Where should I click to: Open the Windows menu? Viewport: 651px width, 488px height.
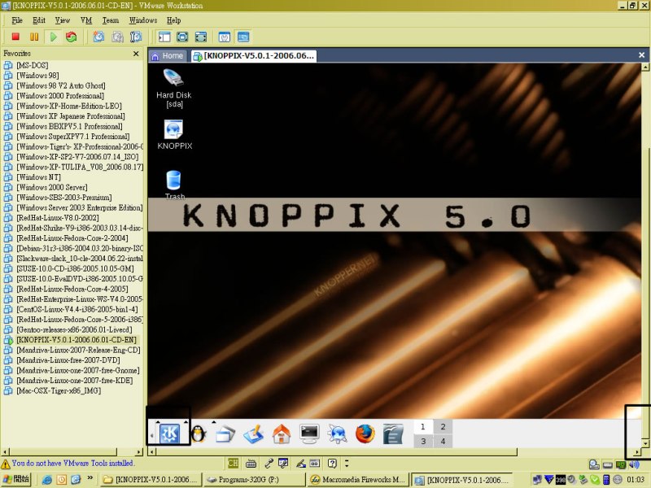(143, 20)
